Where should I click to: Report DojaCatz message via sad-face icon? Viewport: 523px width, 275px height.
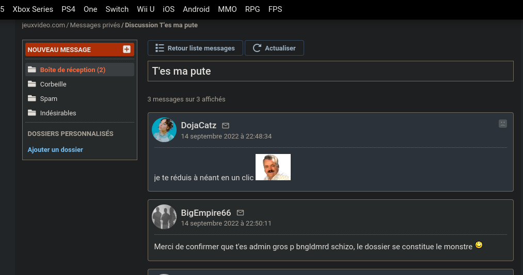pyautogui.click(x=503, y=124)
